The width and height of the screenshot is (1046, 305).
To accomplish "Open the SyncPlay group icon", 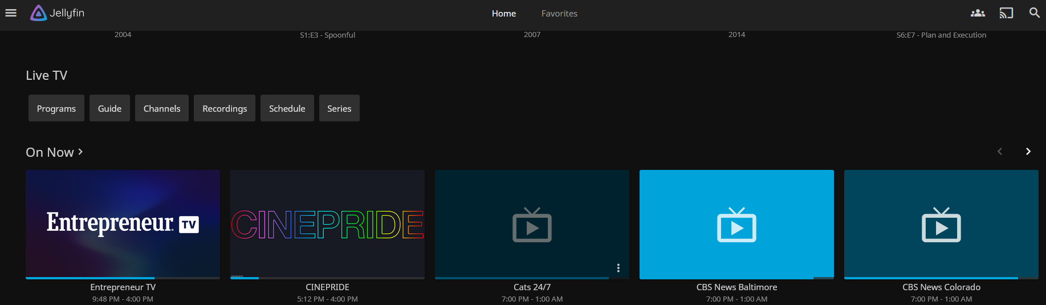I will point(978,13).
